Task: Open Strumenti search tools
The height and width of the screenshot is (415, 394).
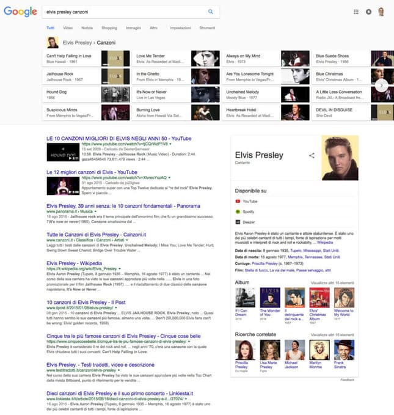Action: click(207, 28)
